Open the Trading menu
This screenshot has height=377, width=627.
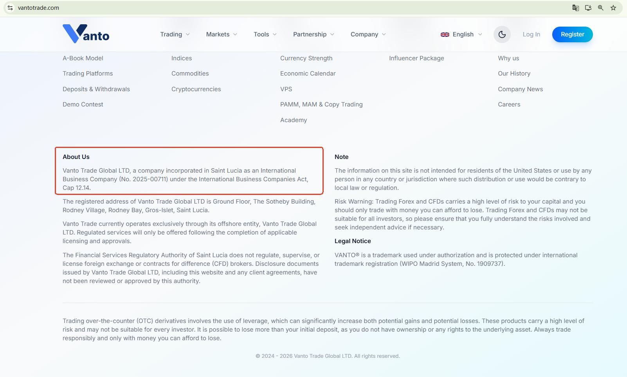[171, 34]
